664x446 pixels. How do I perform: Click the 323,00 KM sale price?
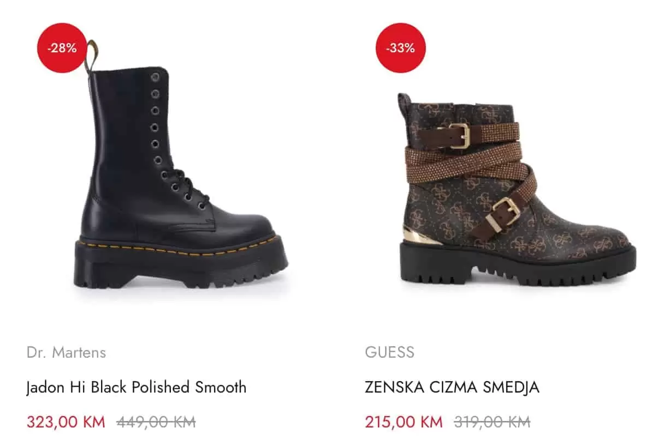(66, 421)
